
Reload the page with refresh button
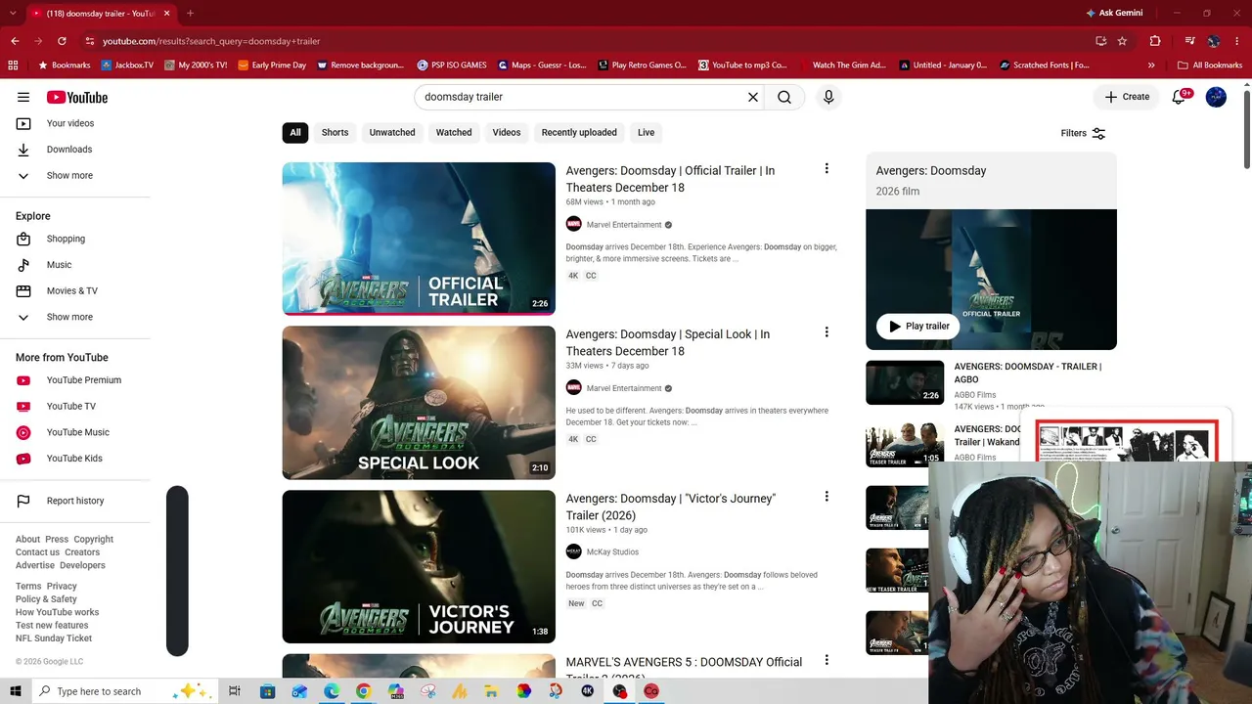point(62,41)
